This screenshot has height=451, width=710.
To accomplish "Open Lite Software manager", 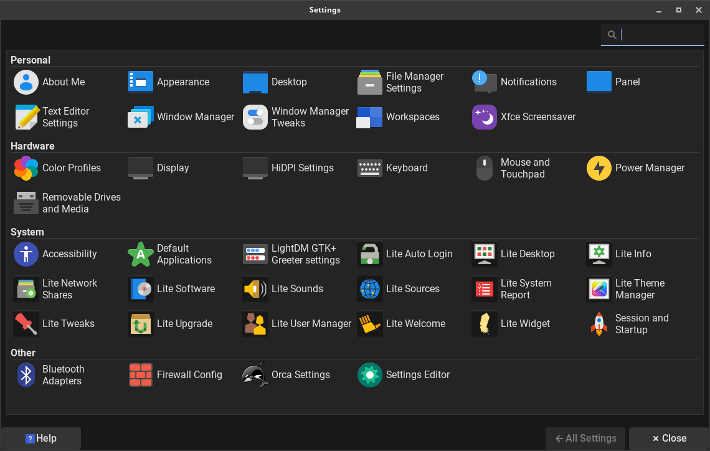I will 172,289.
